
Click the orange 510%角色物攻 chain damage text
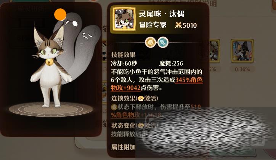pyautogui.click(x=156, y=111)
